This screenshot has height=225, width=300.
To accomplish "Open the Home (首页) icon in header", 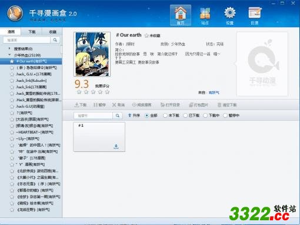I will tap(181, 15).
